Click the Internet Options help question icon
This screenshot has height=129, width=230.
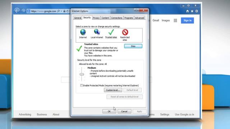coord(136,10)
